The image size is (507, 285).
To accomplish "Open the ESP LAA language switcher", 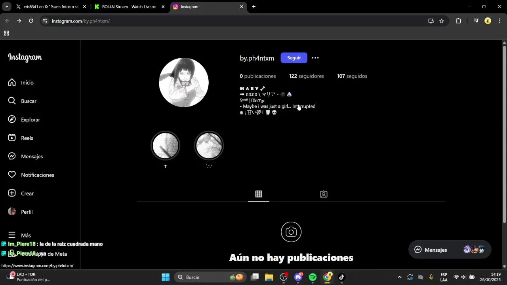I will pos(444,277).
